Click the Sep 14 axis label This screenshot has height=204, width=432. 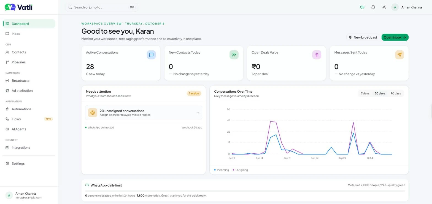pos(259,158)
